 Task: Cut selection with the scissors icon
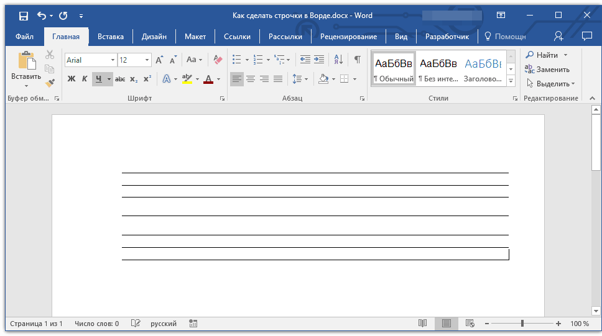pos(50,55)
